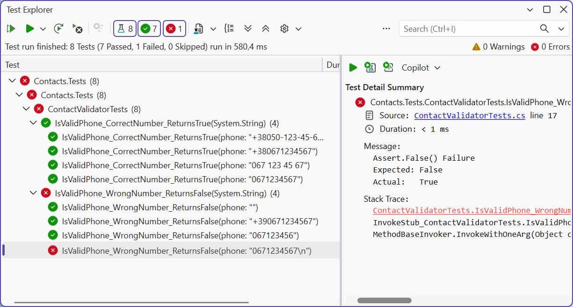The height and width of the screenshot is (307, 573).
Task: Click the 0 Warnings indicator
Action: pos(498,47)
